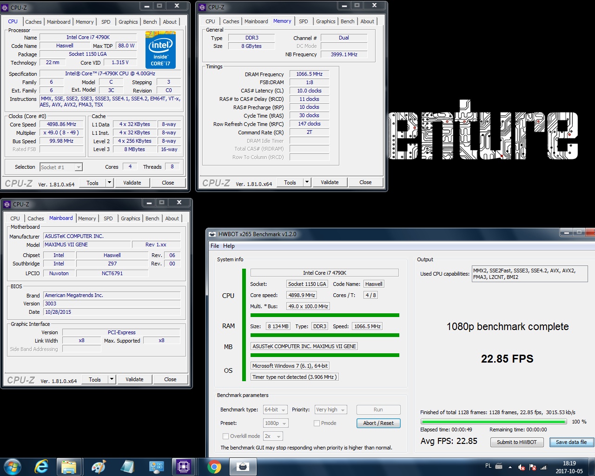Image resolution: width=595 pixels, height=476 pixels.
Task: Click CPU-Z title icon in the Mainboard window
Action: point(7,204)
